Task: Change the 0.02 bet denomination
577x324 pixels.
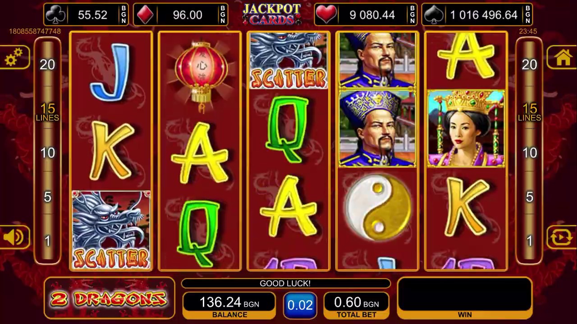Action: [x=300, y=305]
